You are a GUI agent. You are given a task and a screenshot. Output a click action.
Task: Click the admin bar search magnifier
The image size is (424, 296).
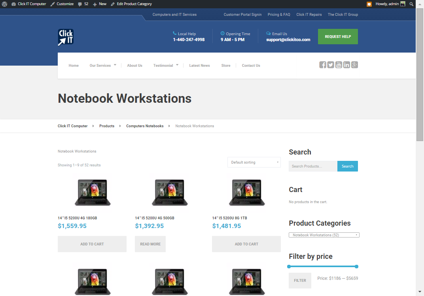coord(411,4)
